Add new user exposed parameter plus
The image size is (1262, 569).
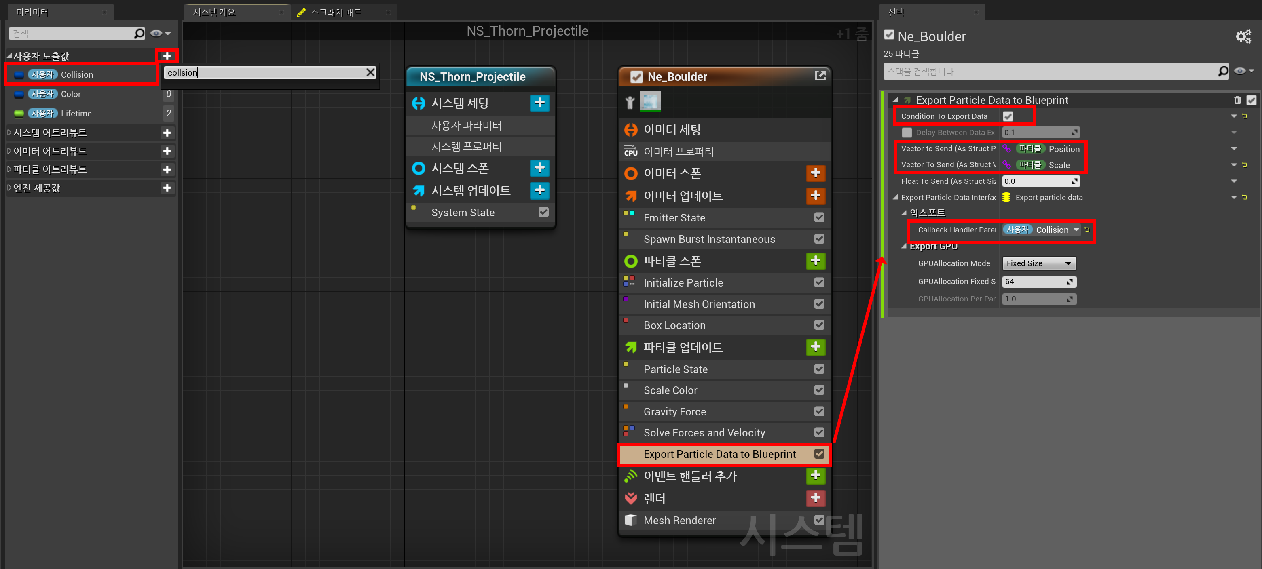click(x=167, y=56)
